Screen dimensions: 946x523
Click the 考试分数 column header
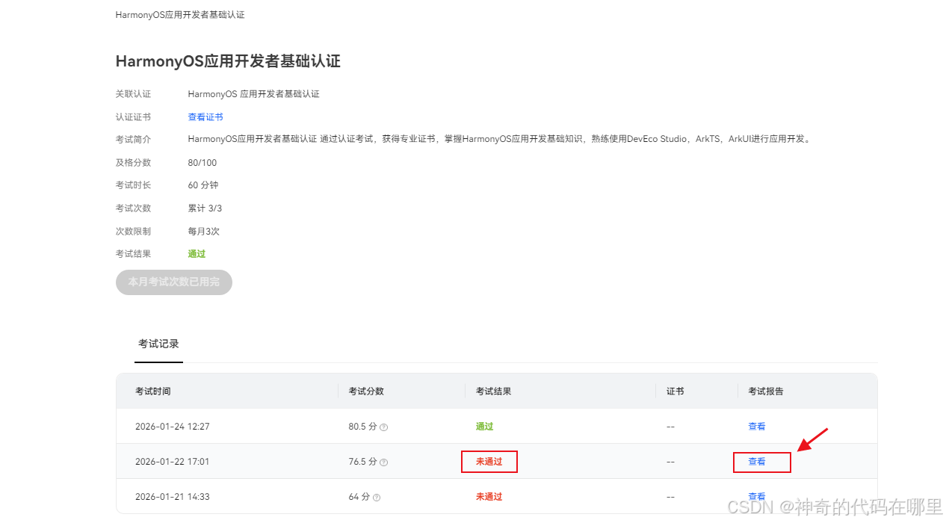point(366,392)
